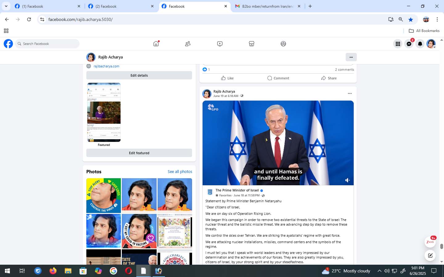Screen dimensions: 444x277
Task: Open the Chrome apps grid in bookmarks bar
Action: [6, 31]
